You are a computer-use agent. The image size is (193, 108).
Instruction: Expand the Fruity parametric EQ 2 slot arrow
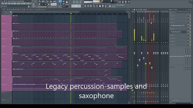coord(170,25)
